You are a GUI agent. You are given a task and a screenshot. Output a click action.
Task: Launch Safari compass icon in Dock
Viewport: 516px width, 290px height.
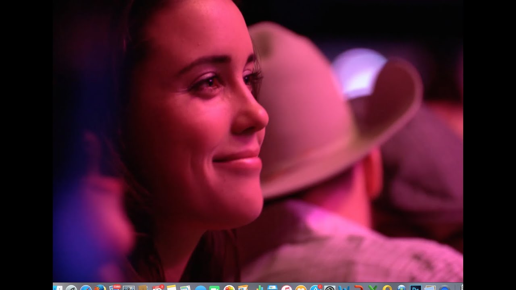(86, 287)
